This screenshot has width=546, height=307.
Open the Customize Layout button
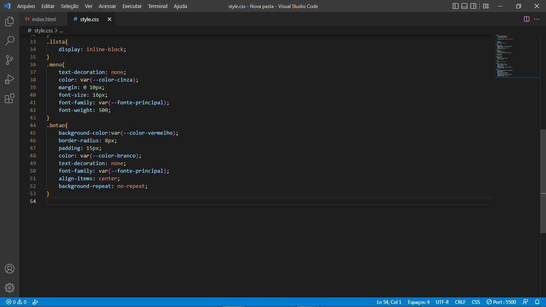[x=486, y=6]
